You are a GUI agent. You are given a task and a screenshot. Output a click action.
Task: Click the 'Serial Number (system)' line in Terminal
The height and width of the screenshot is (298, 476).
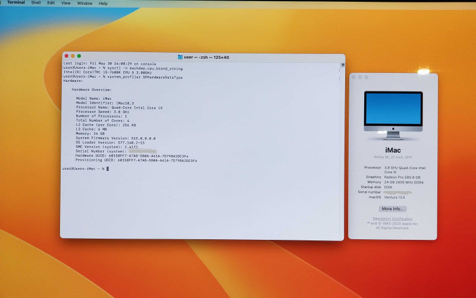pyautogui.click(x=116, y=151)
